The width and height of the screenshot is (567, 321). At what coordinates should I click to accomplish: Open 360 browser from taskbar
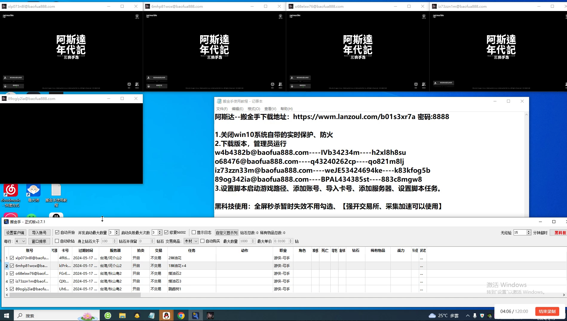108,315
